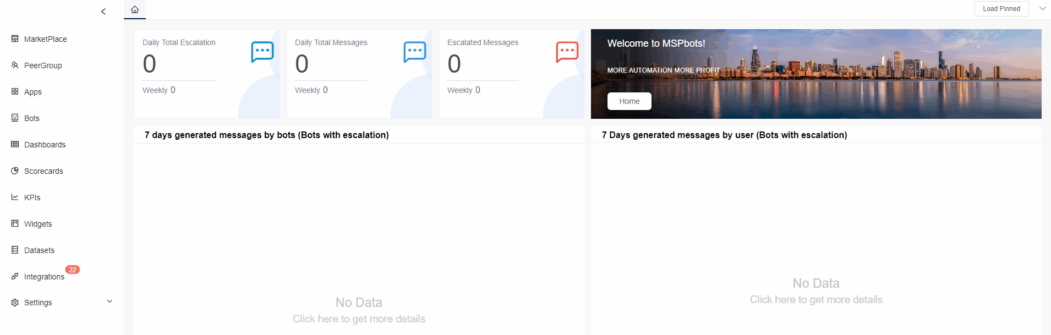Expand the Settings menu chevron

(110, 301)
